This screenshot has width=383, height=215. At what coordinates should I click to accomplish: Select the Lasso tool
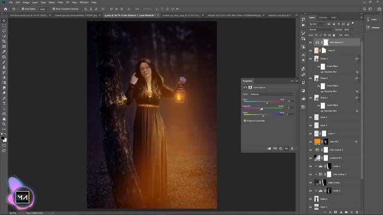tap(4, 31)
